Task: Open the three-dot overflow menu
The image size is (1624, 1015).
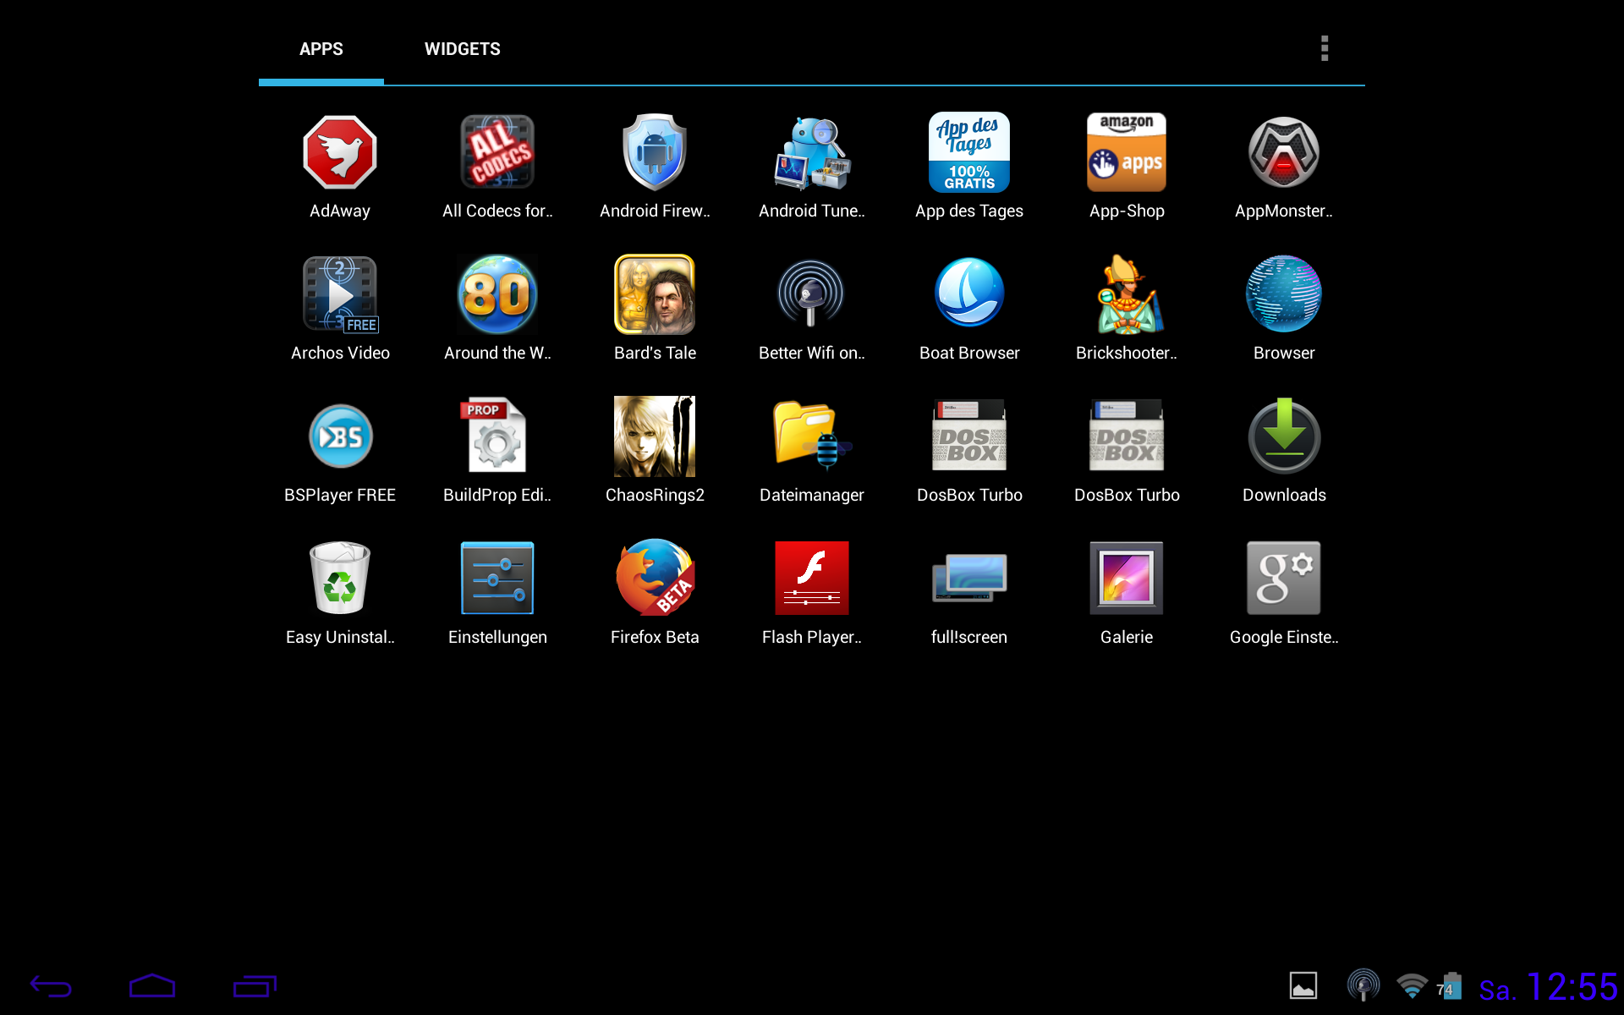Action: 1325,48
